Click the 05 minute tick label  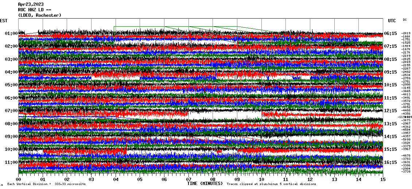tap(140, 180)
